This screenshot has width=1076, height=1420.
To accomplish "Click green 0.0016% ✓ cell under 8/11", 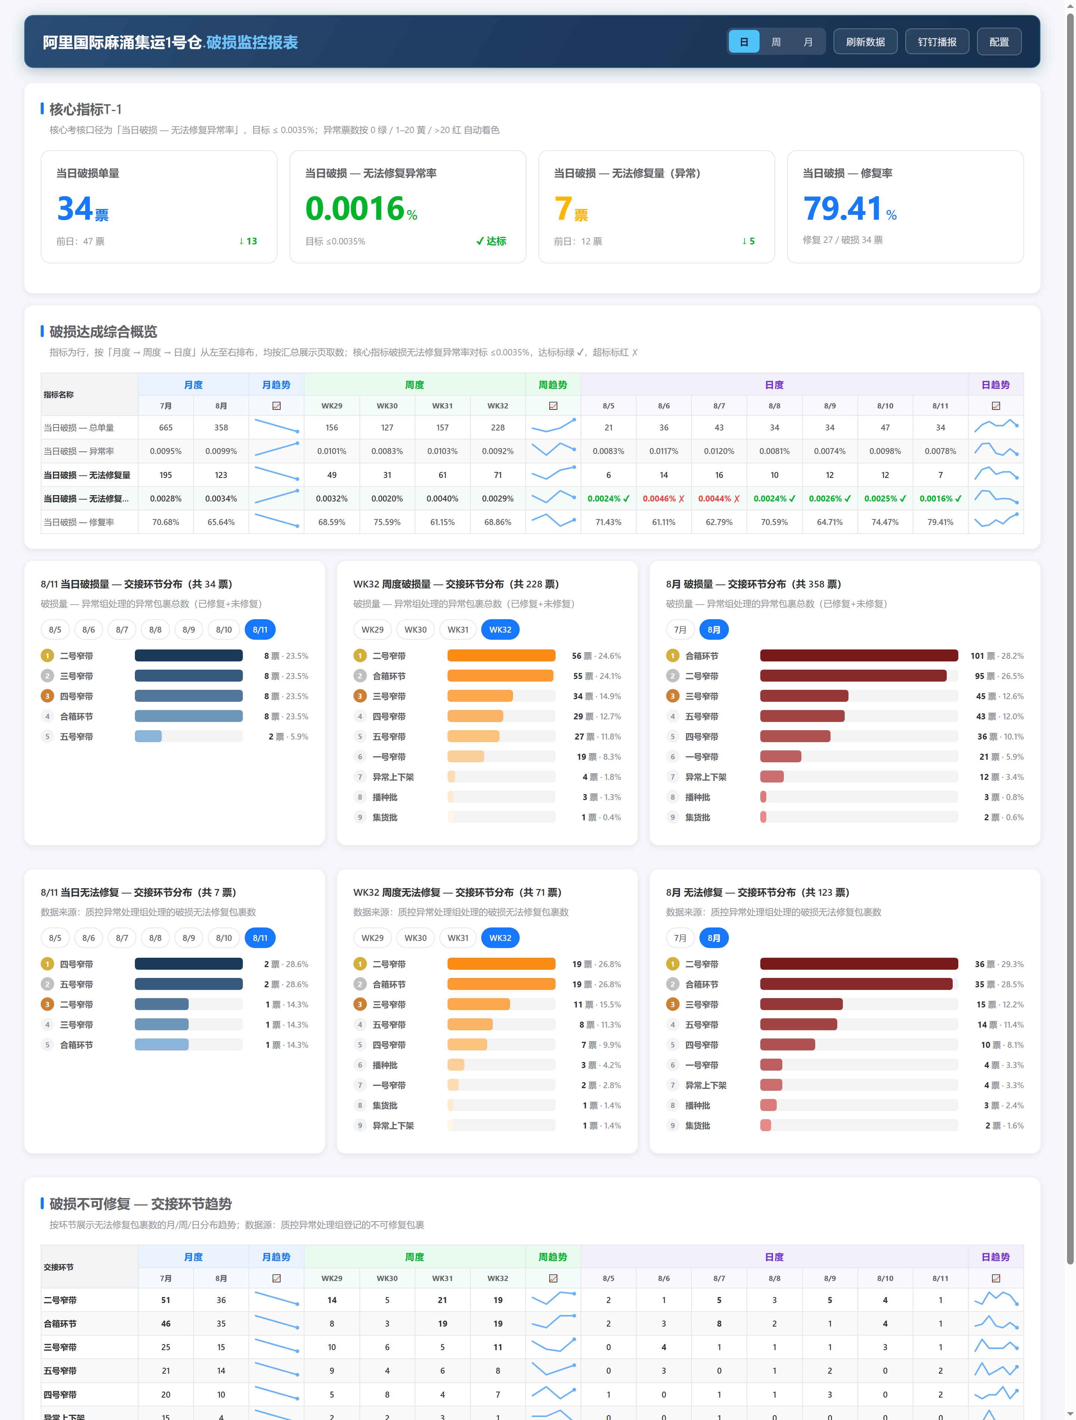I will (940, 498).
